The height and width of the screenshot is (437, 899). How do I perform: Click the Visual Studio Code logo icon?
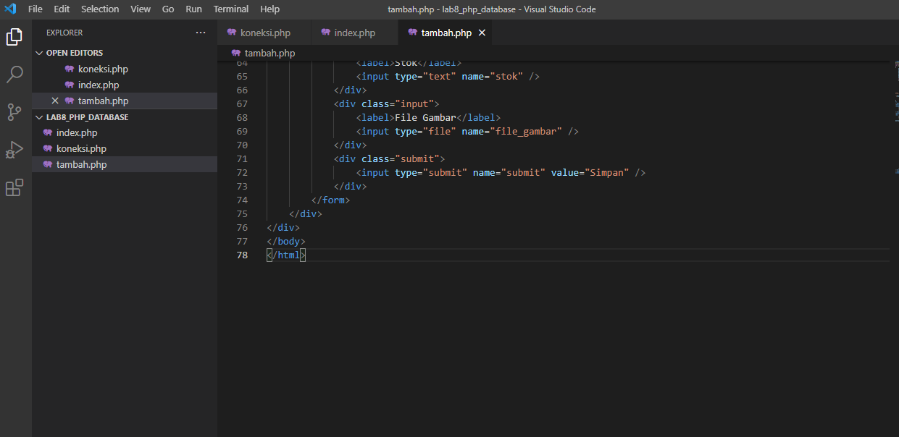(x=9, y=9)
